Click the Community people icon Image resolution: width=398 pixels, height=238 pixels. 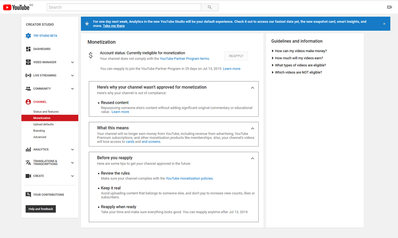click(28, 89)
